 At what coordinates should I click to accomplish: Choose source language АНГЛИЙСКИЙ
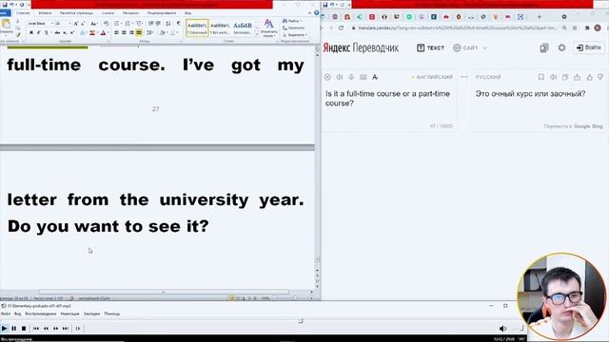point(434,77)
